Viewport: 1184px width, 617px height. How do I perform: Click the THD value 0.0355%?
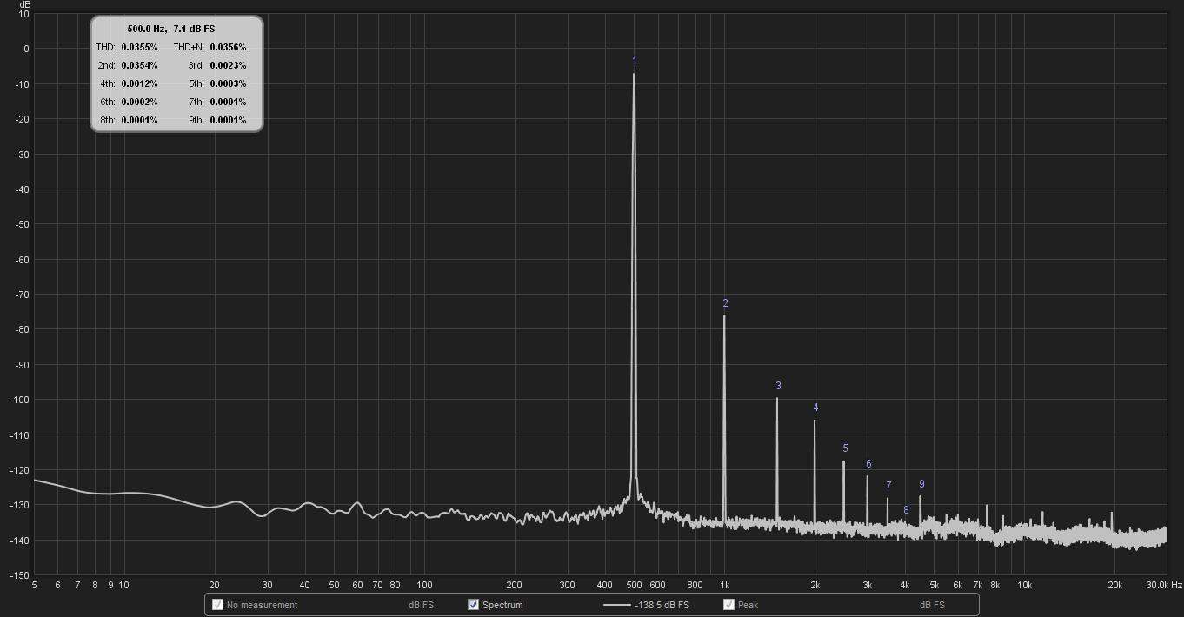click(x=139, y=47)
